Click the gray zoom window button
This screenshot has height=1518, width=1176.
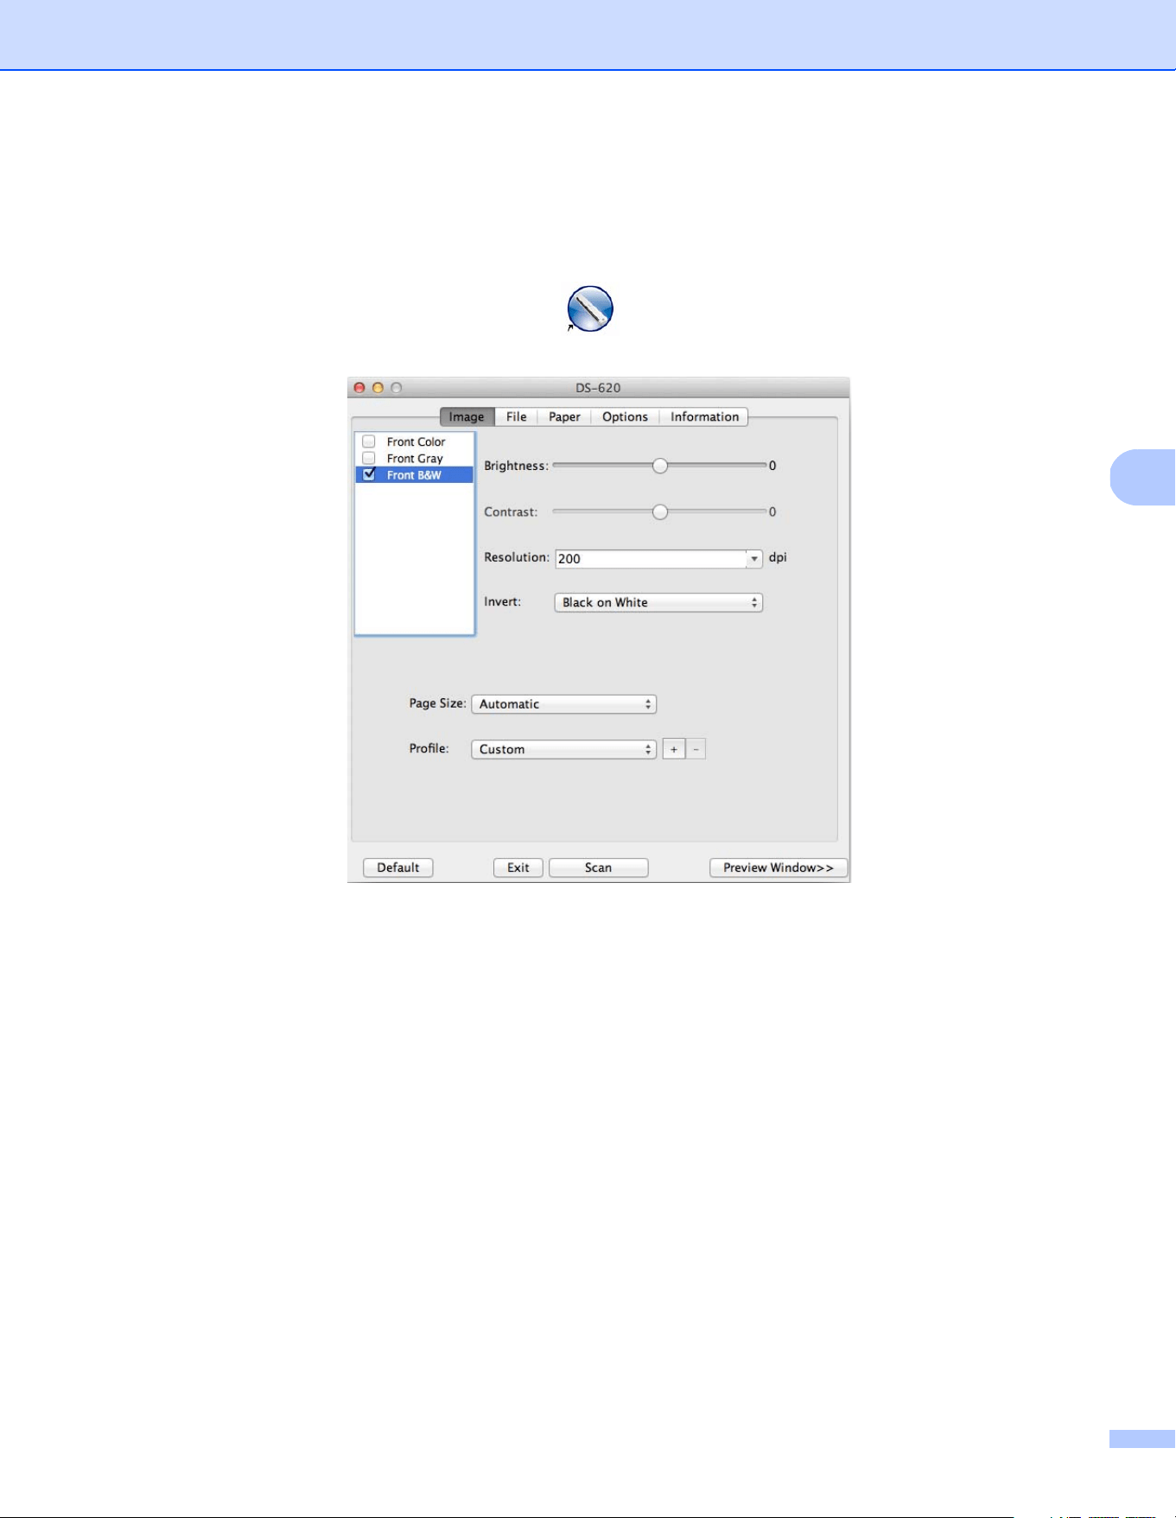tap(396, 388)
